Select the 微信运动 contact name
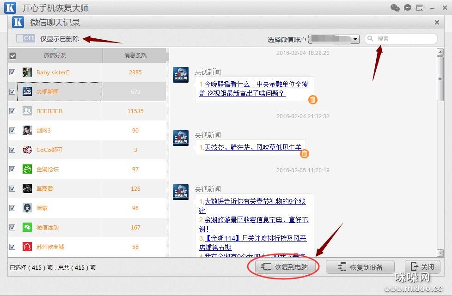452x296 pixels. click(x=47, y=227)
